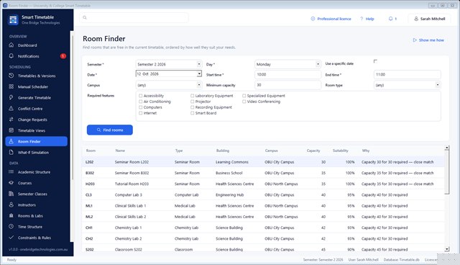460x265 pixels.
Task: Tick the Computers feature checkbox
Action: point(141,107)
